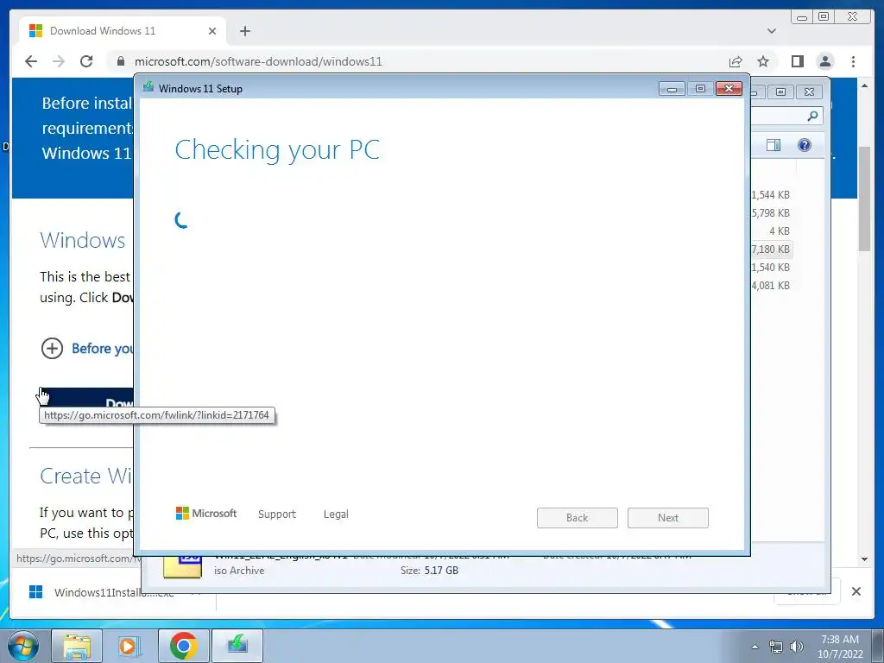
Task: Select the 4 KB file row
Action: coord(771,231)
